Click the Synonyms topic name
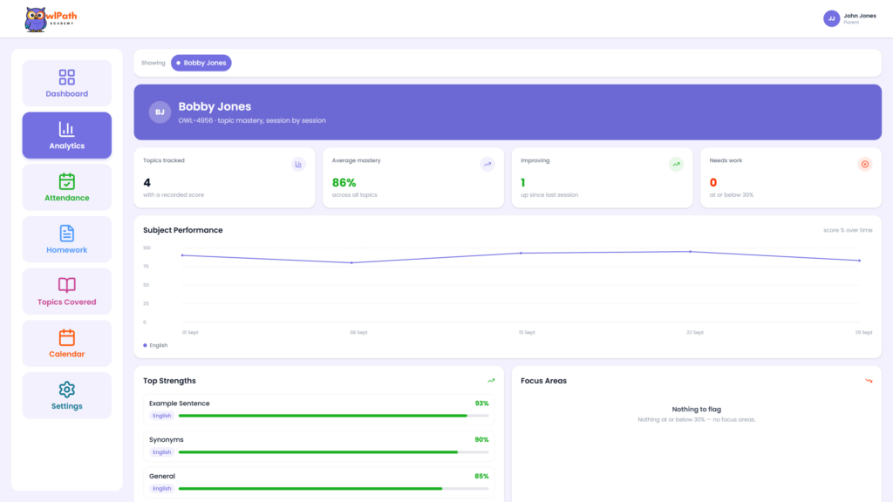 167,440
